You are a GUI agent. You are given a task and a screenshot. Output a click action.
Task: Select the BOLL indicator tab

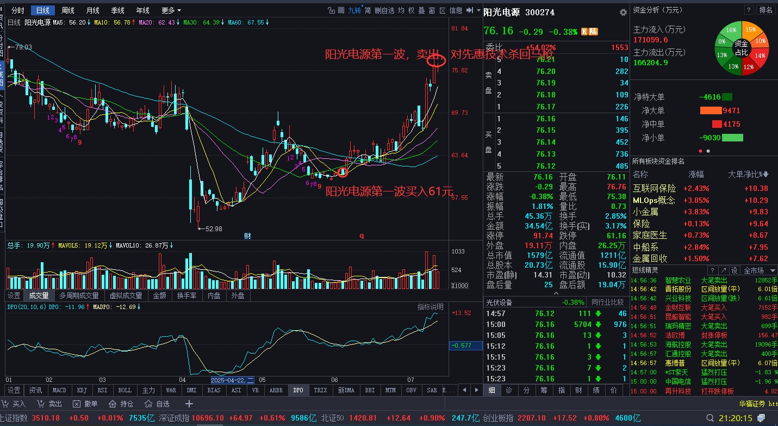125,390
